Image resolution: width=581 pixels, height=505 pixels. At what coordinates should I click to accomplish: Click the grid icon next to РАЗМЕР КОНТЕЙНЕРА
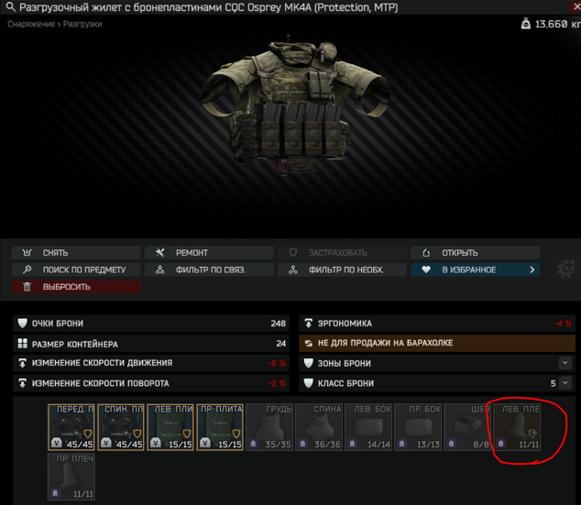[x=22, y=344]
